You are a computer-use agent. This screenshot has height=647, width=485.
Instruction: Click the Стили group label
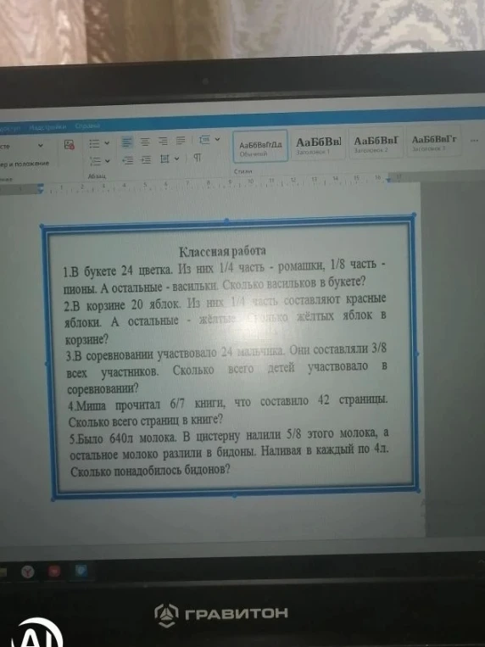[242, 171]
